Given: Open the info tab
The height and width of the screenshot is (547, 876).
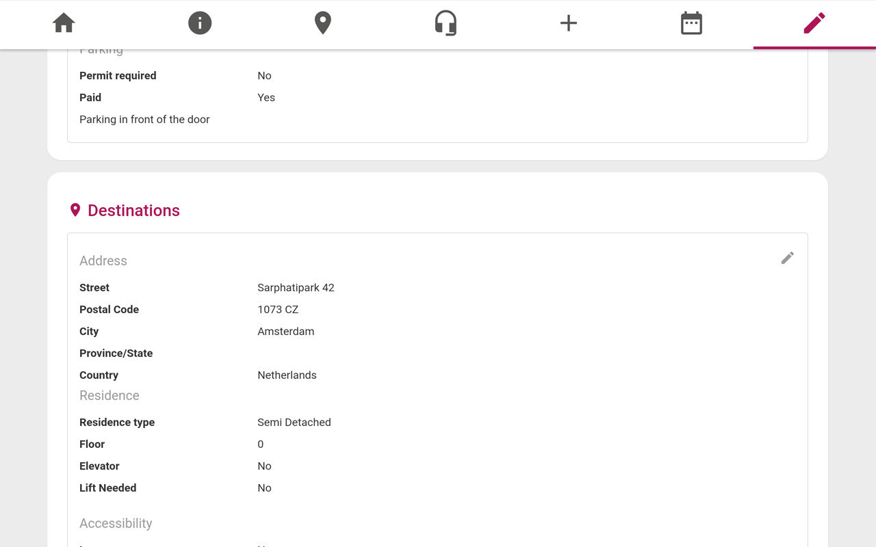Looking at the screenshot, I should (200, 23).
